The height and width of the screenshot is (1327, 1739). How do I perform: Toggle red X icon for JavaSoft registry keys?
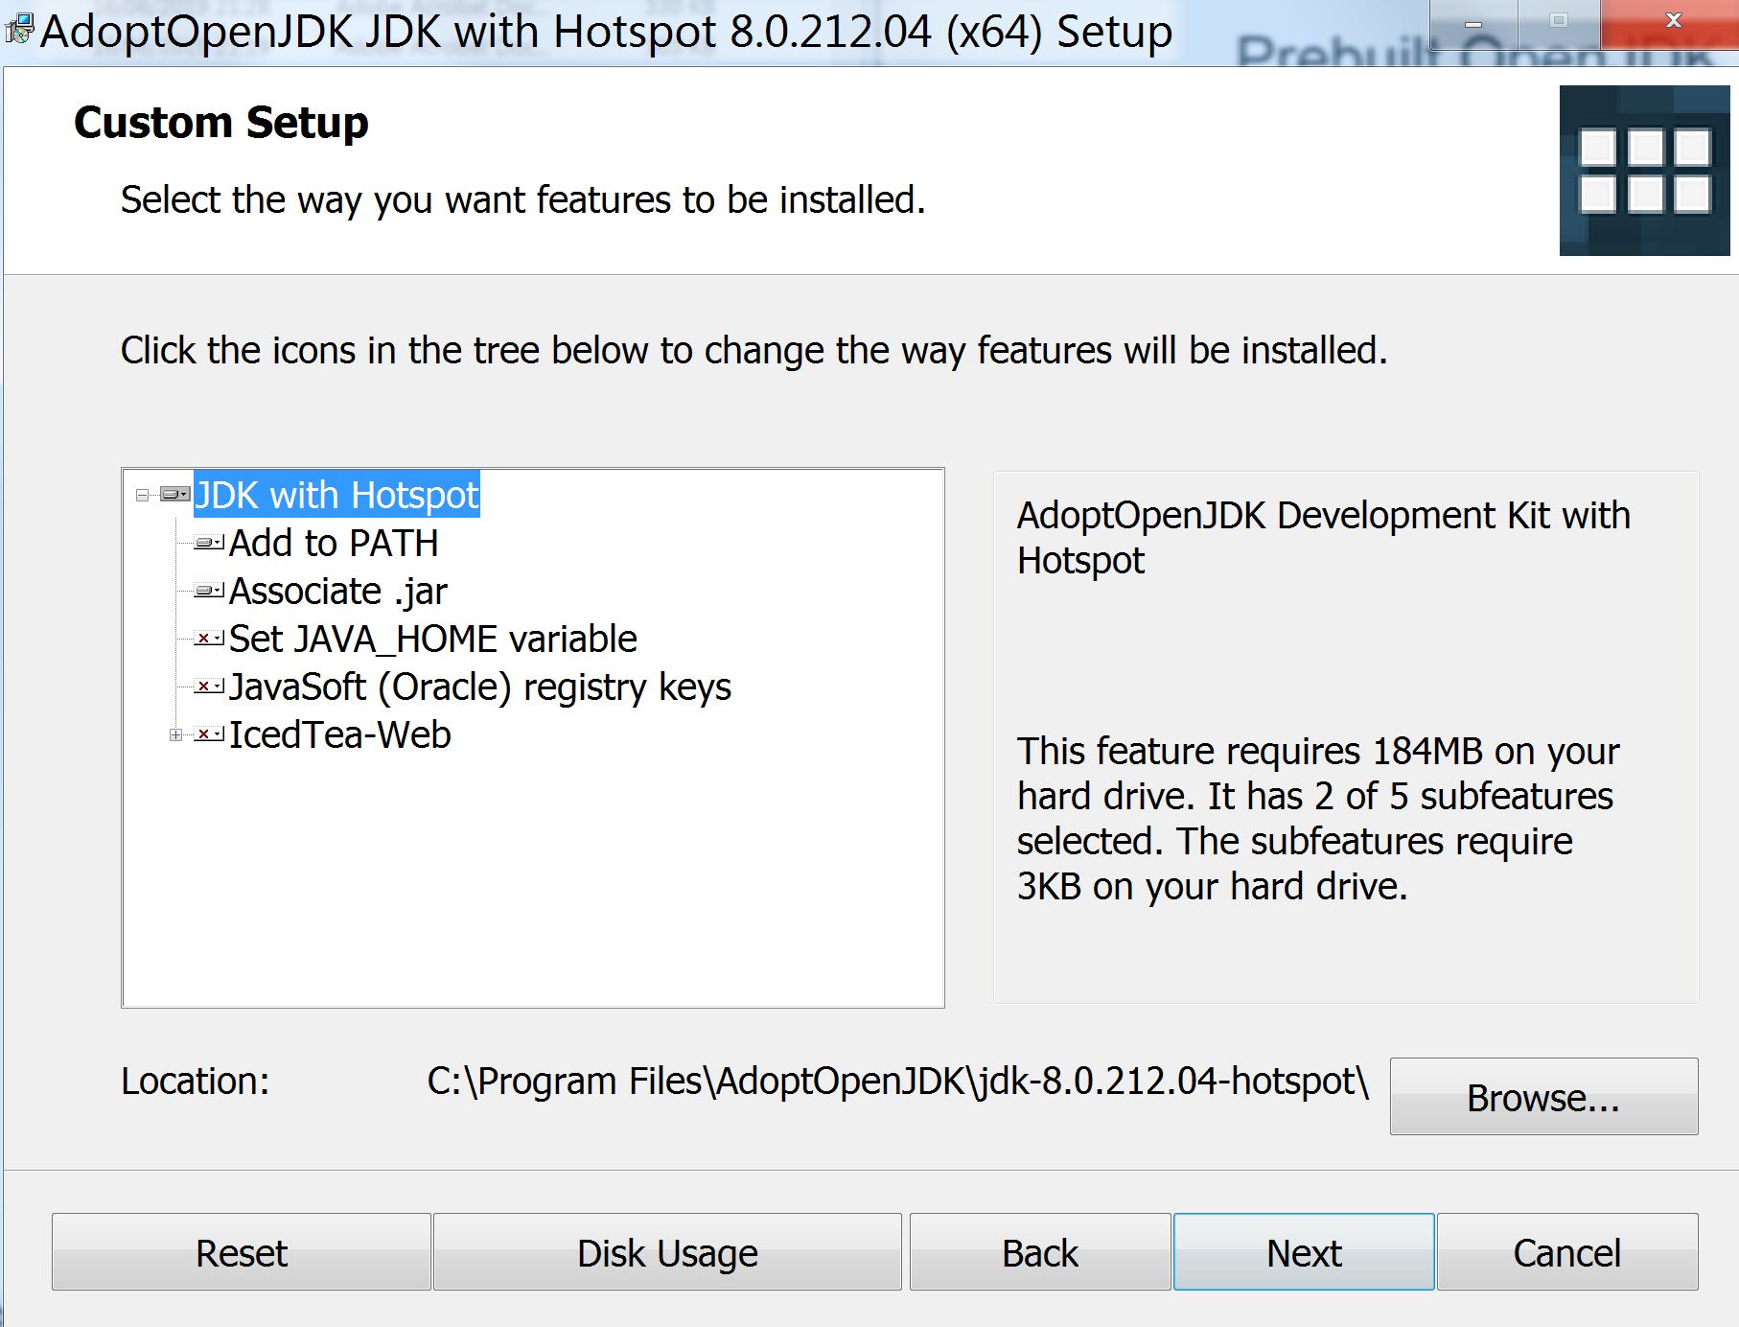pos(209,687)
